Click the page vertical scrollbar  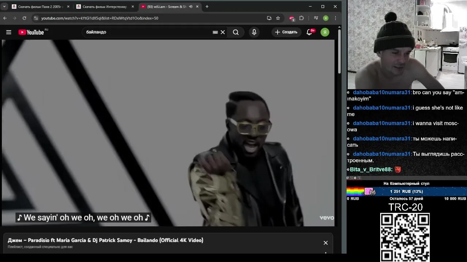click(339, 51)
